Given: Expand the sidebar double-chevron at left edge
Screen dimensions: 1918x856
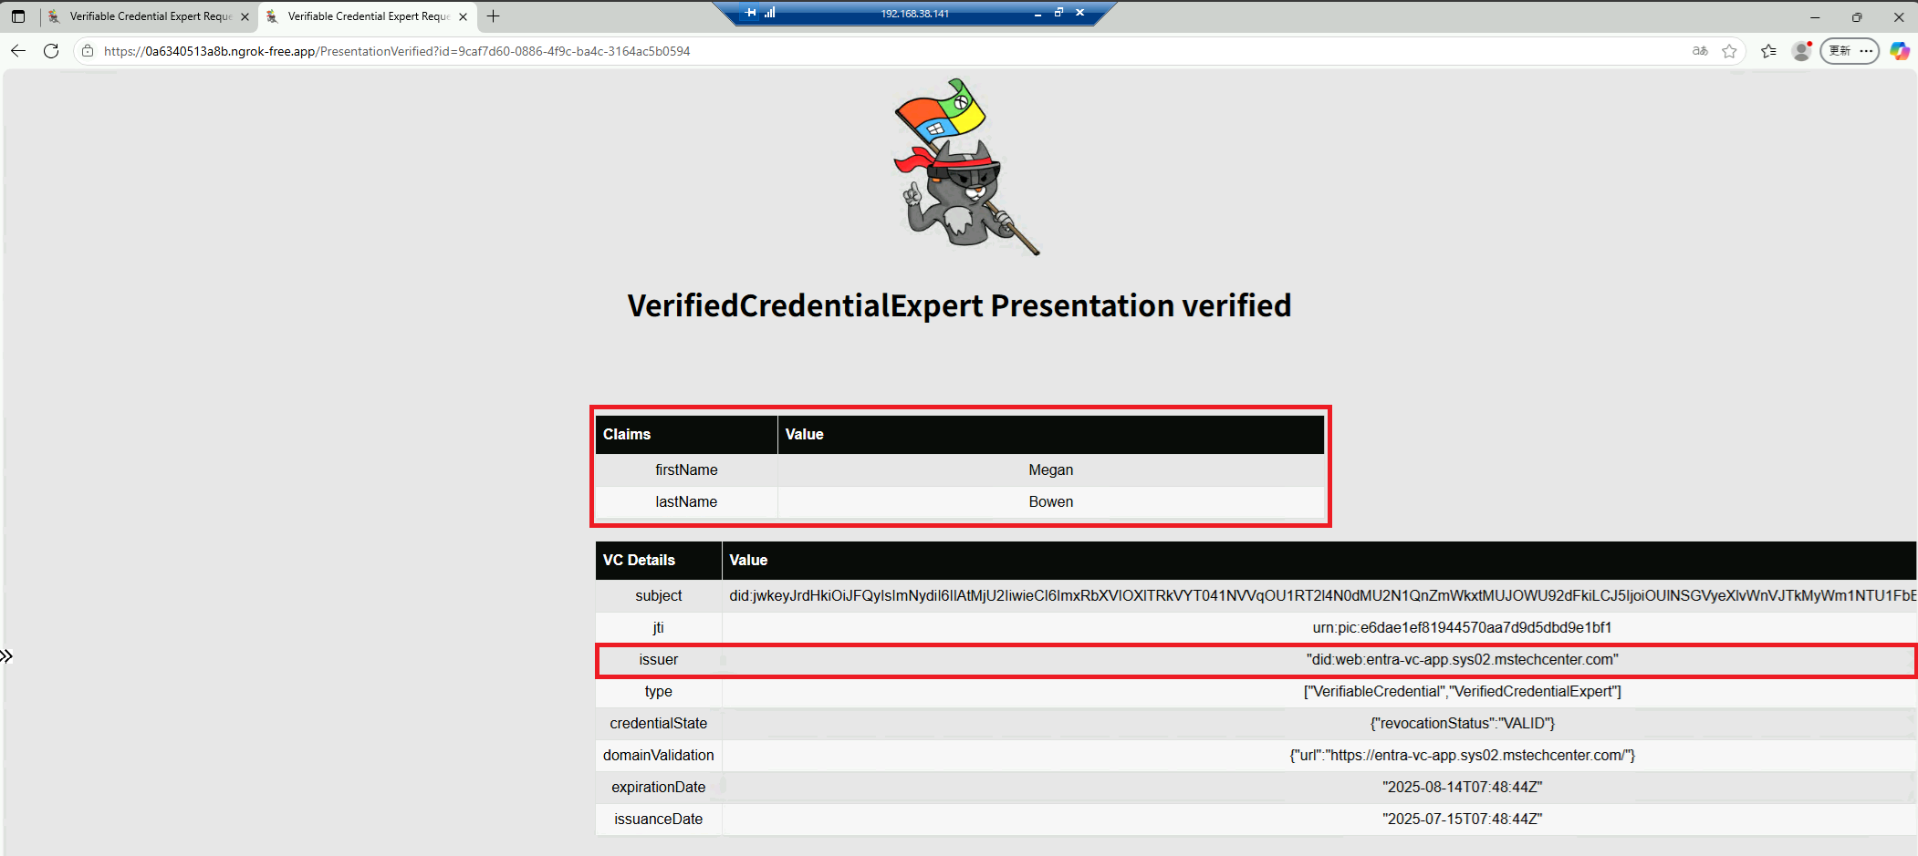Looking at the screenshot, I should click(x=7, y=656).
